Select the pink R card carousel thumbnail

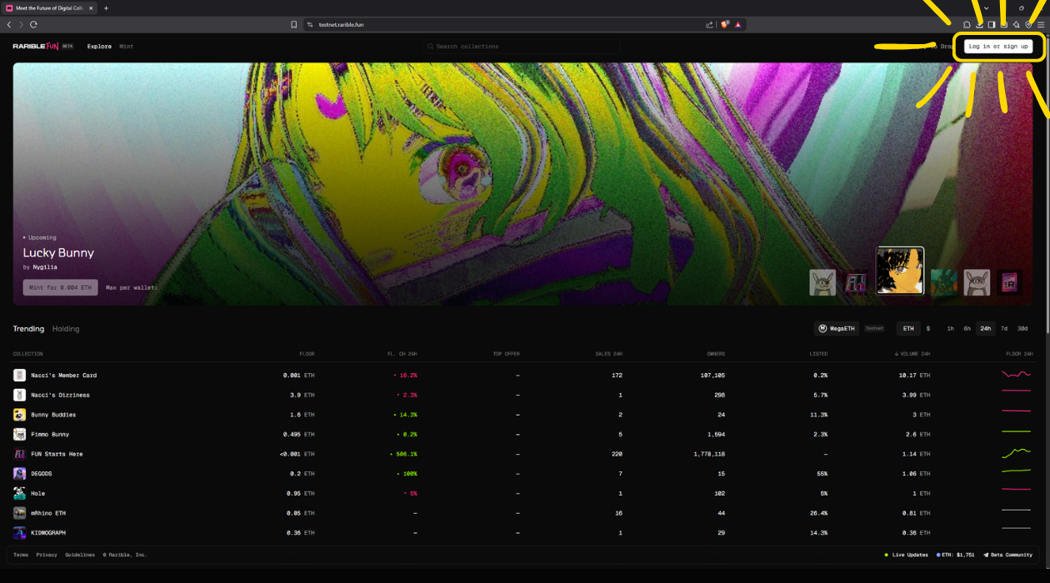pyautogui.click(x=1010, y=282)
